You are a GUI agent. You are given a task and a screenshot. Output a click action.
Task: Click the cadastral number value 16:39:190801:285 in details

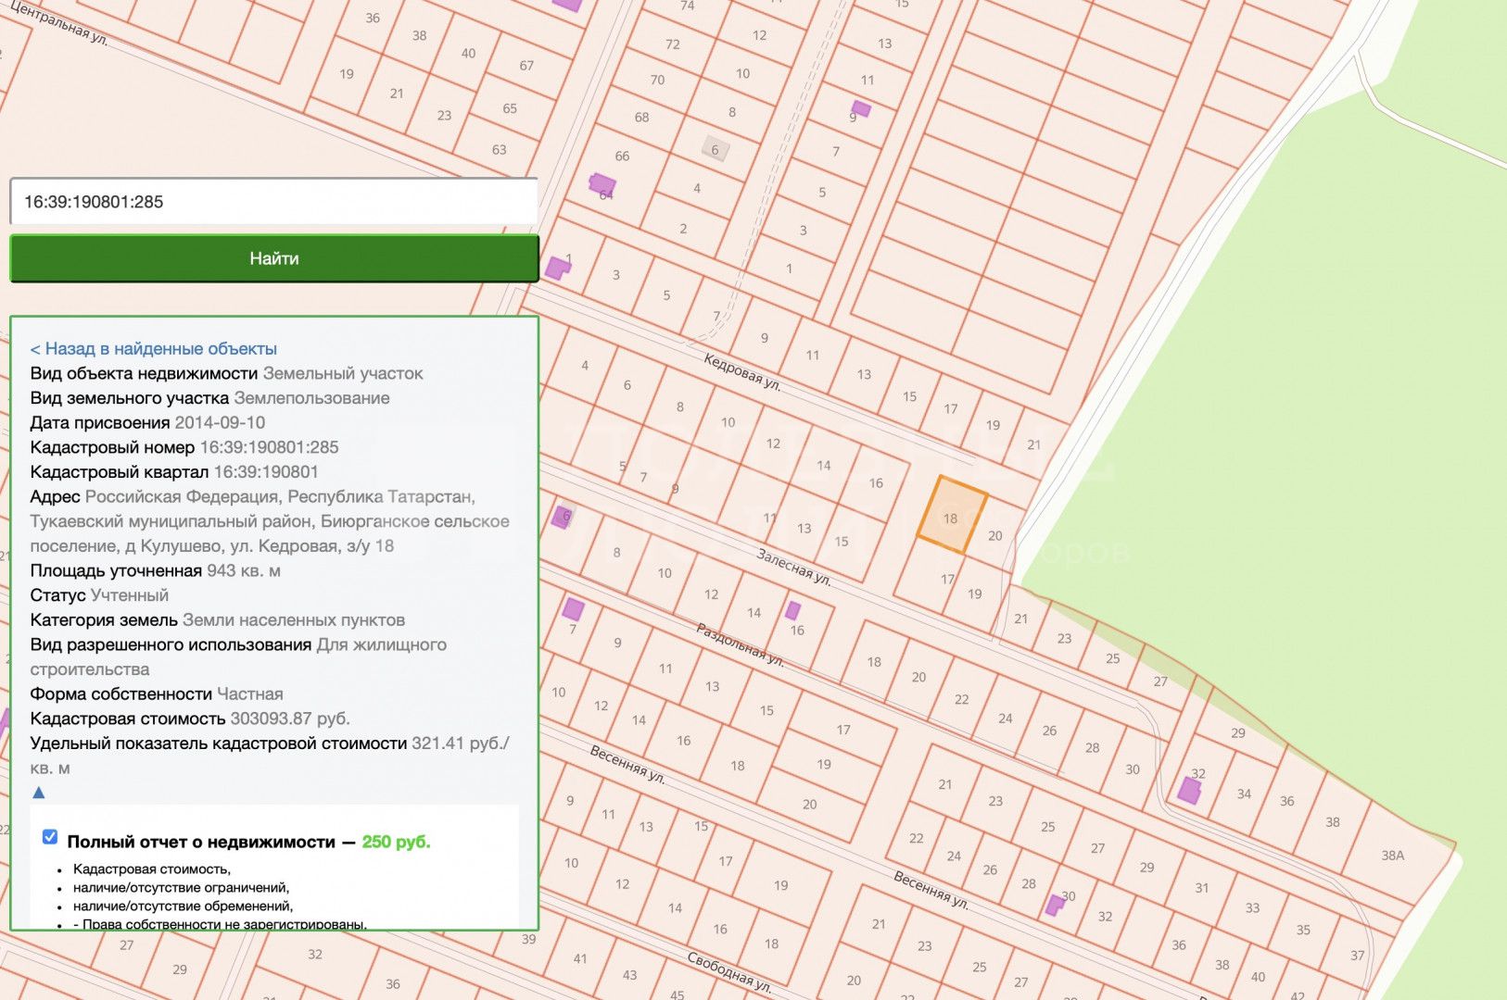pos(270,447)
